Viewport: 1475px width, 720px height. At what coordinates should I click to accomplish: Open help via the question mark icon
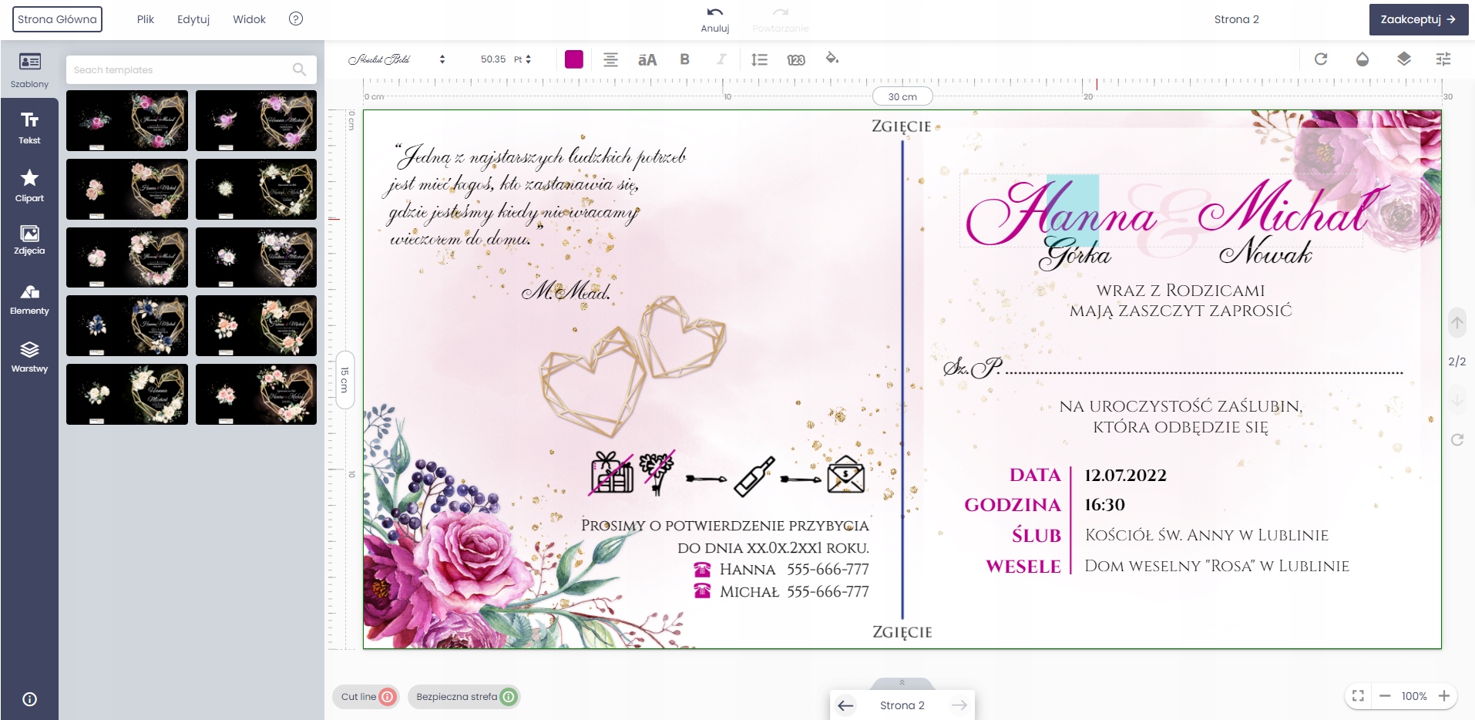(x=296, y=19)
